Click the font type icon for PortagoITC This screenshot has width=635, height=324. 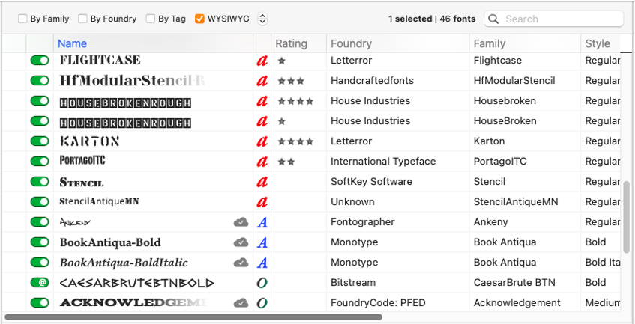click(x=262, y=162)
